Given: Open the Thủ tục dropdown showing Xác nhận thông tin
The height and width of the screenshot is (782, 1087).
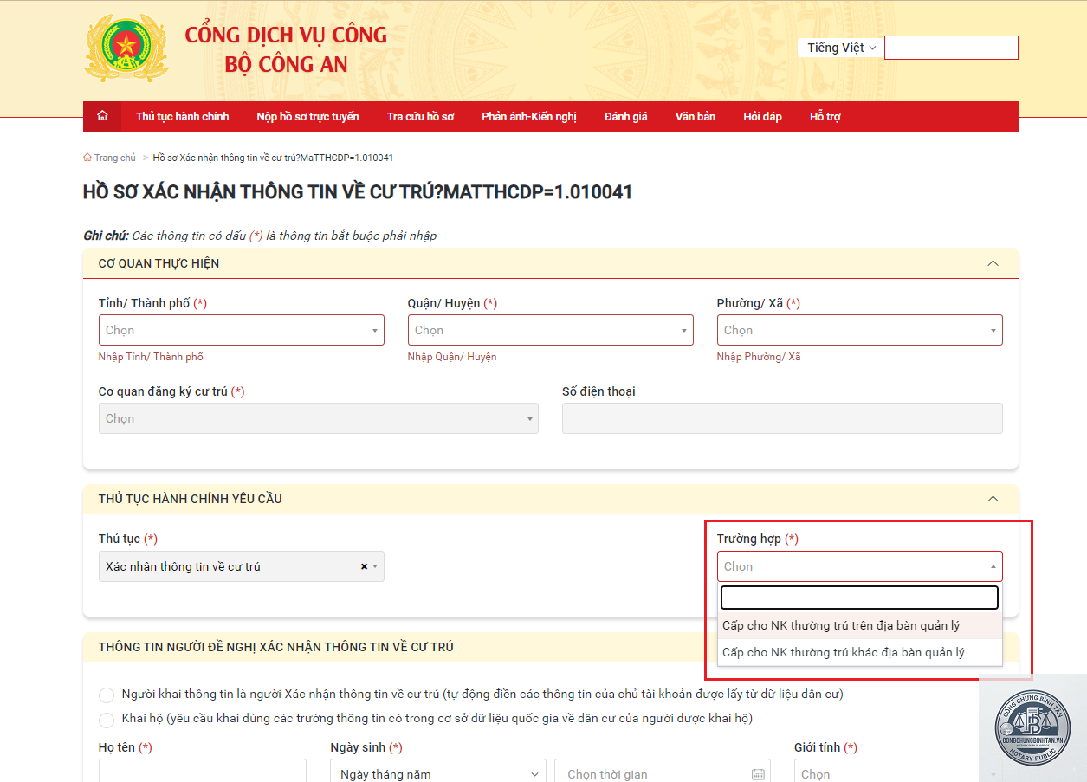Looking at the screenshot, I should [242, 566].
